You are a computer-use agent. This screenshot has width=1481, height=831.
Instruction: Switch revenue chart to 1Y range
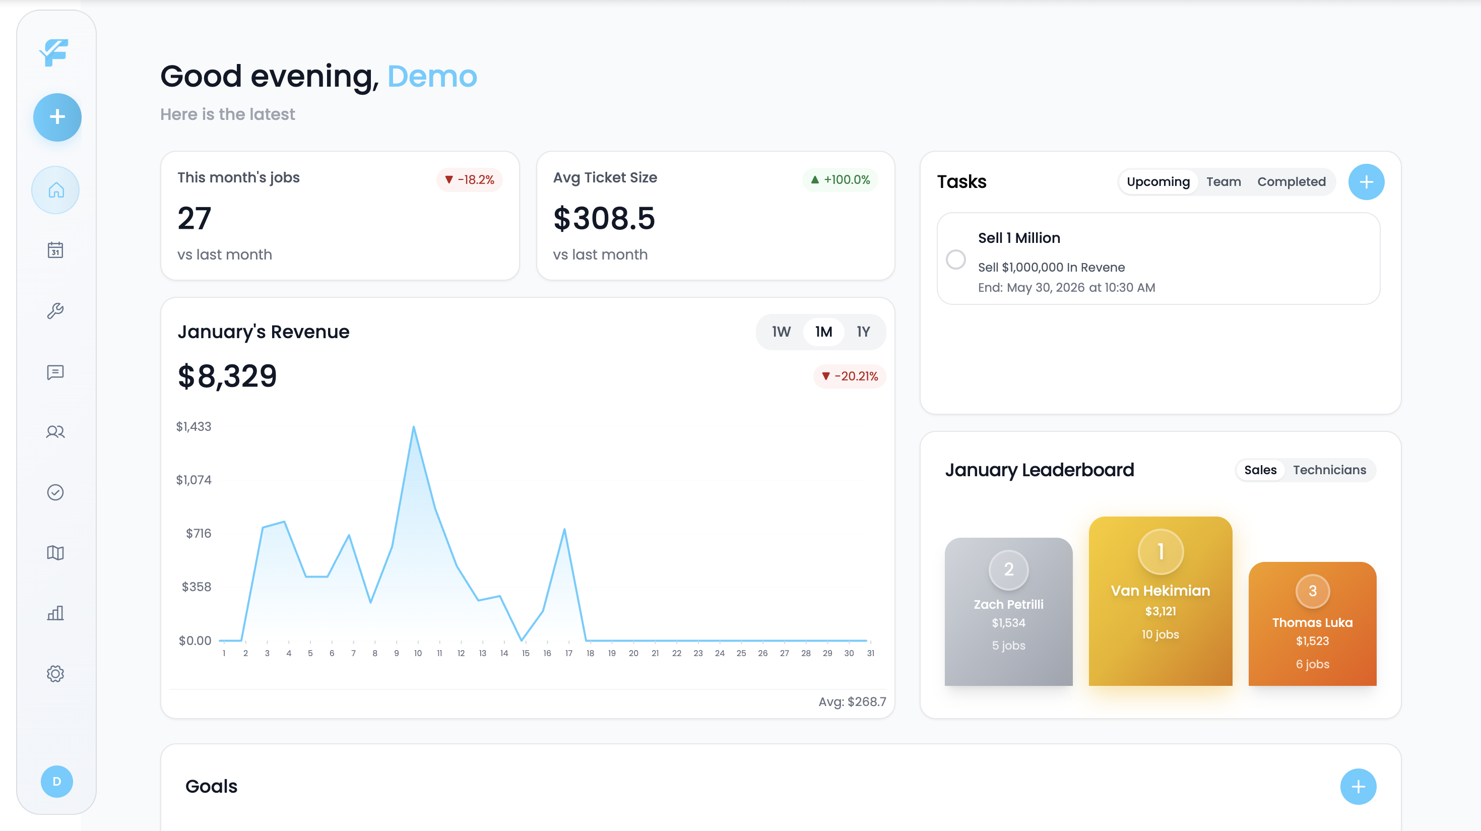863,332
